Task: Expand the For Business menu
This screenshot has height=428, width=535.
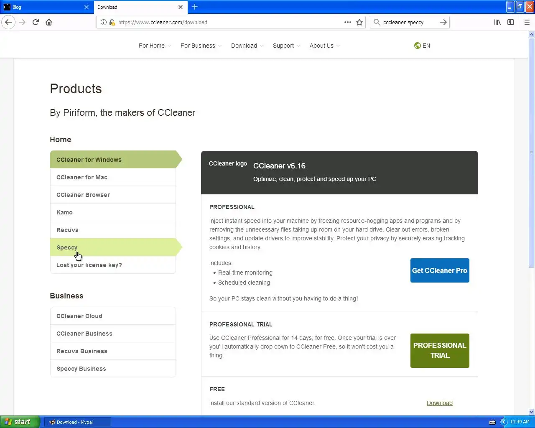Action: (x=201, y=46)
